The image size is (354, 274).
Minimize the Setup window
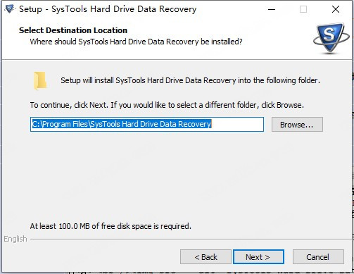click(272, 9)
